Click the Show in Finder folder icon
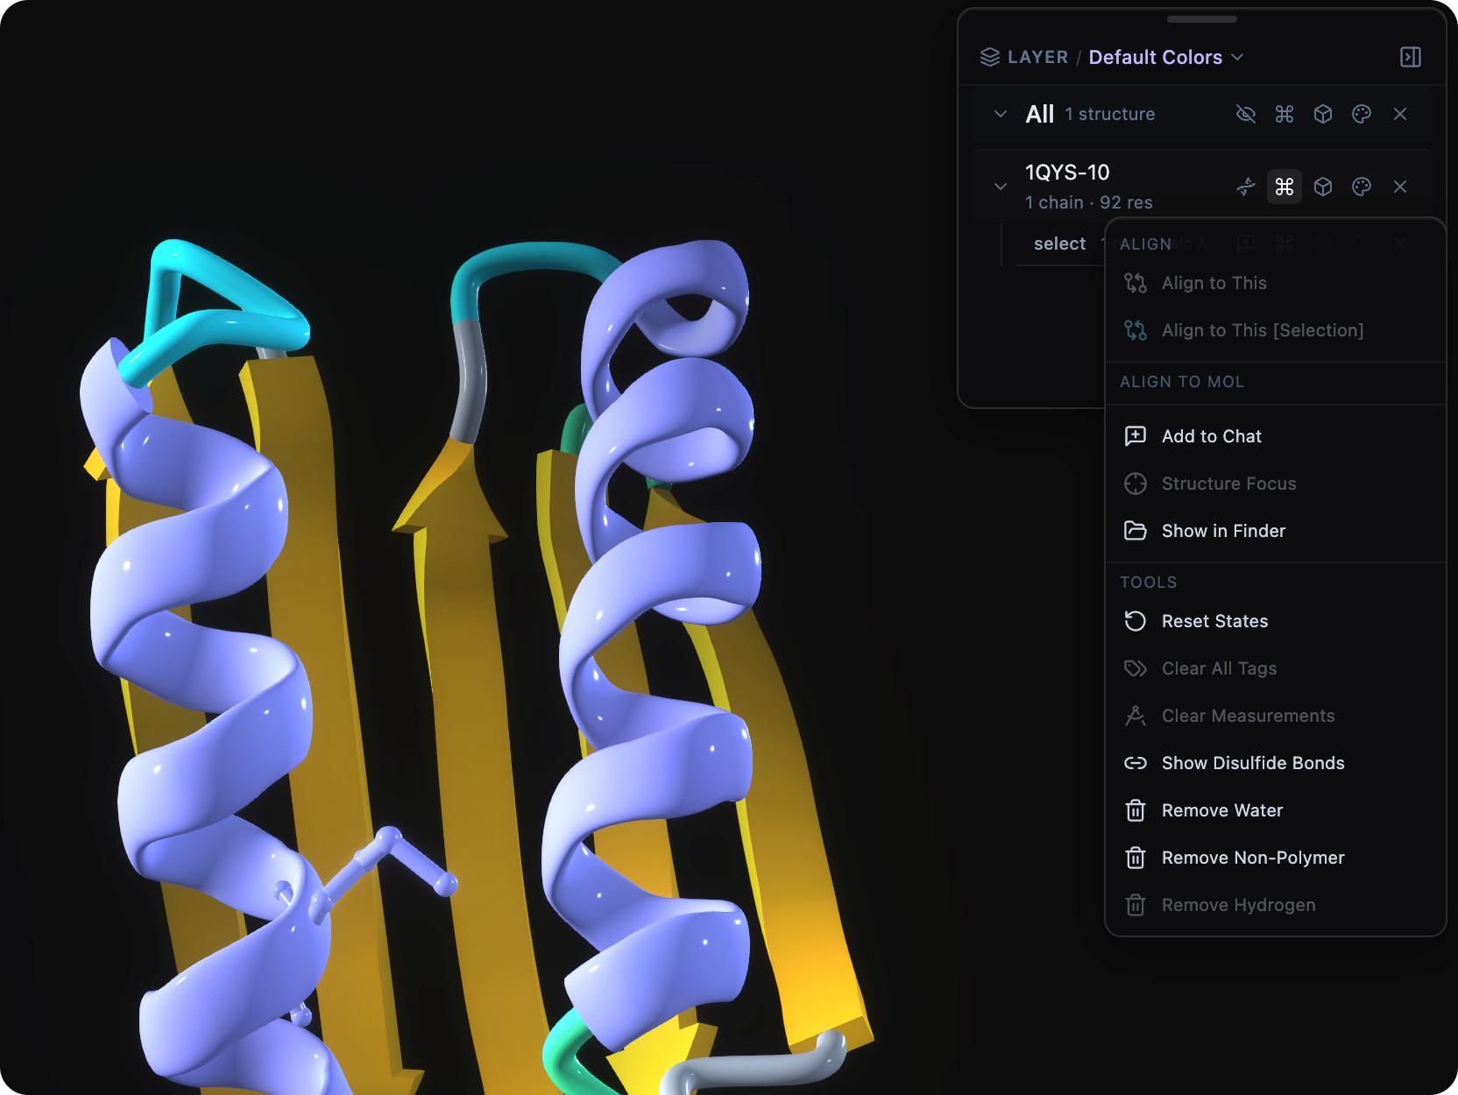The width and height of the screenshot is (1458, 1095). [x=1136, y=531]
